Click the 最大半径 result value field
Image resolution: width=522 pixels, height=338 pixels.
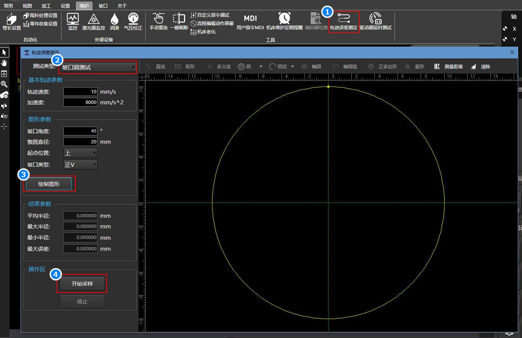pyautogui.click(x=80, y=226)
